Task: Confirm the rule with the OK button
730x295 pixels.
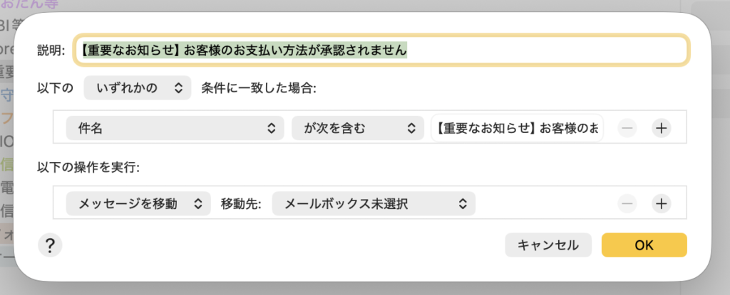Action: tap(644, 245)
